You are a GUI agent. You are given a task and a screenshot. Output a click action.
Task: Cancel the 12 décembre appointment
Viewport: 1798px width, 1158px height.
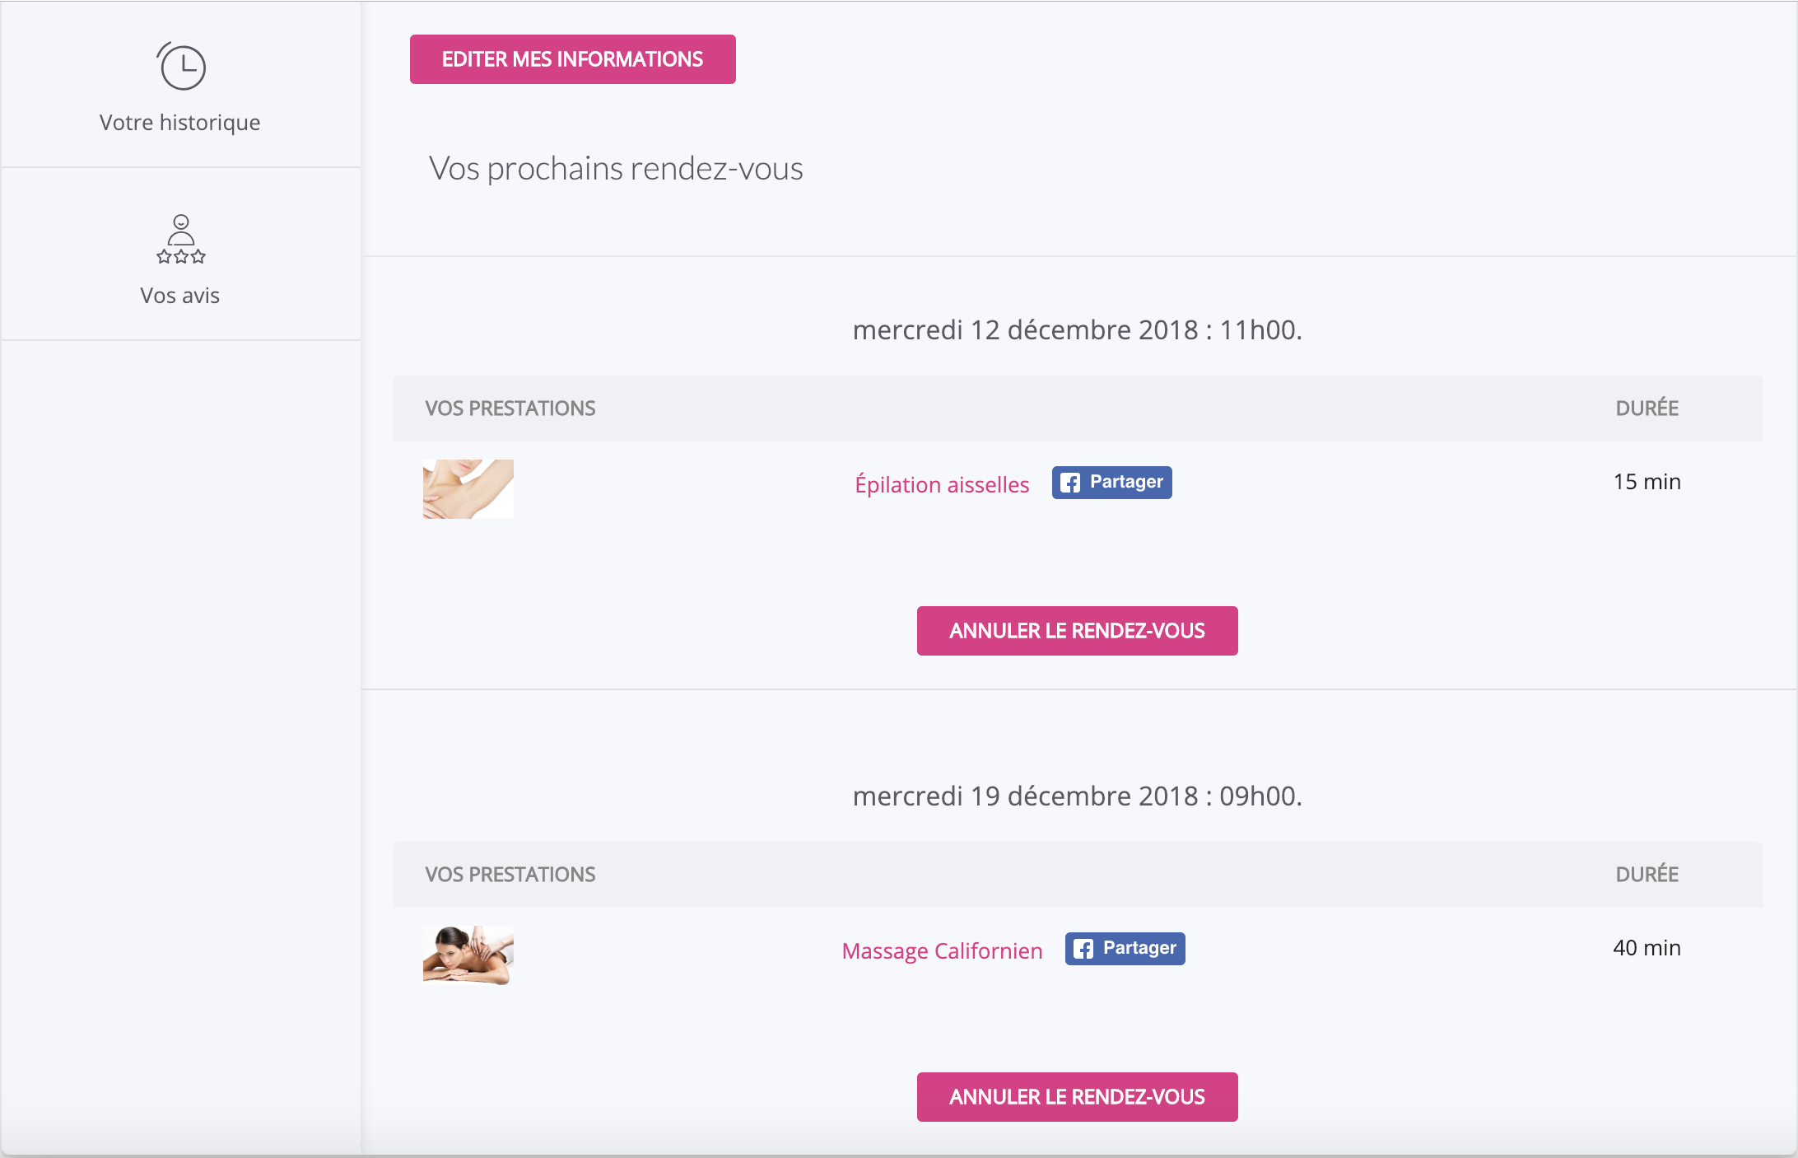coord(1078,631)
